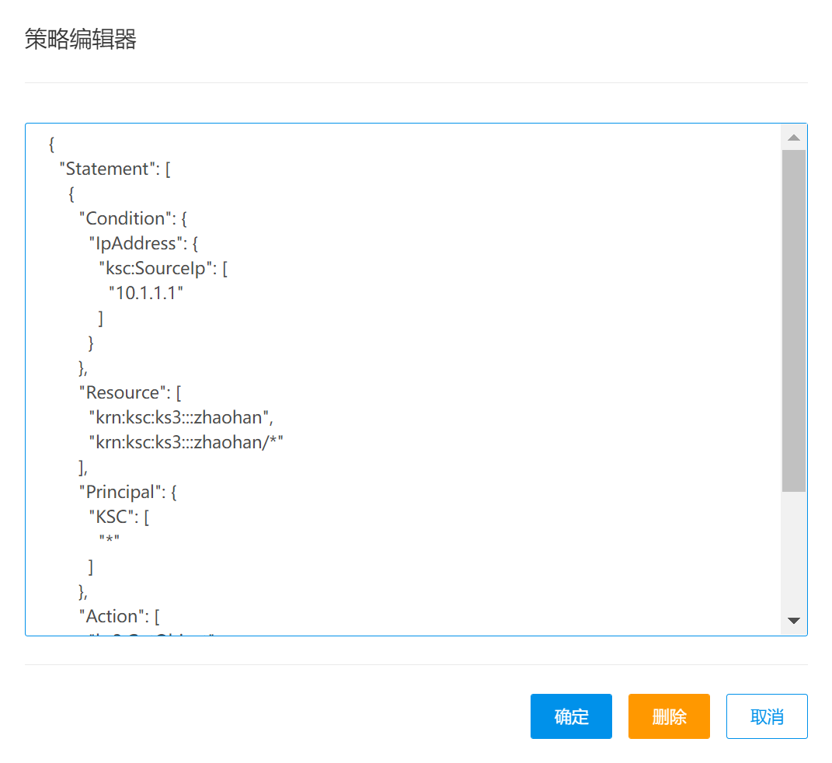
Task: Click the "Action": [ line
Action: pyautogui.click(x=119, y=617)
